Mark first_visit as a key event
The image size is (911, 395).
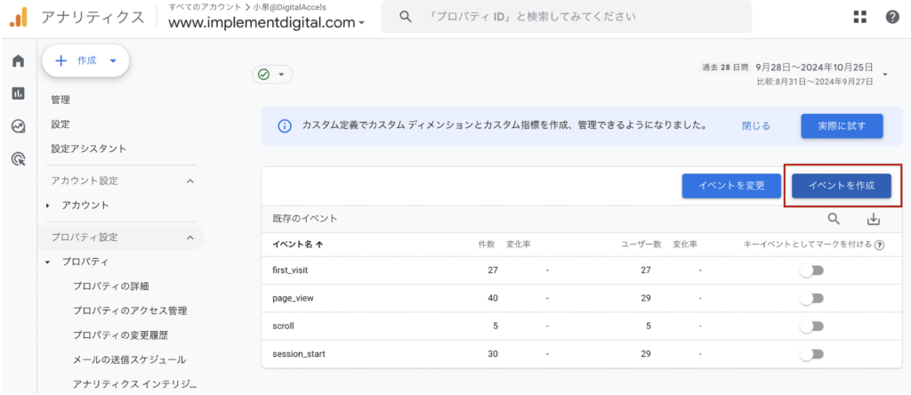pos(811,270)
